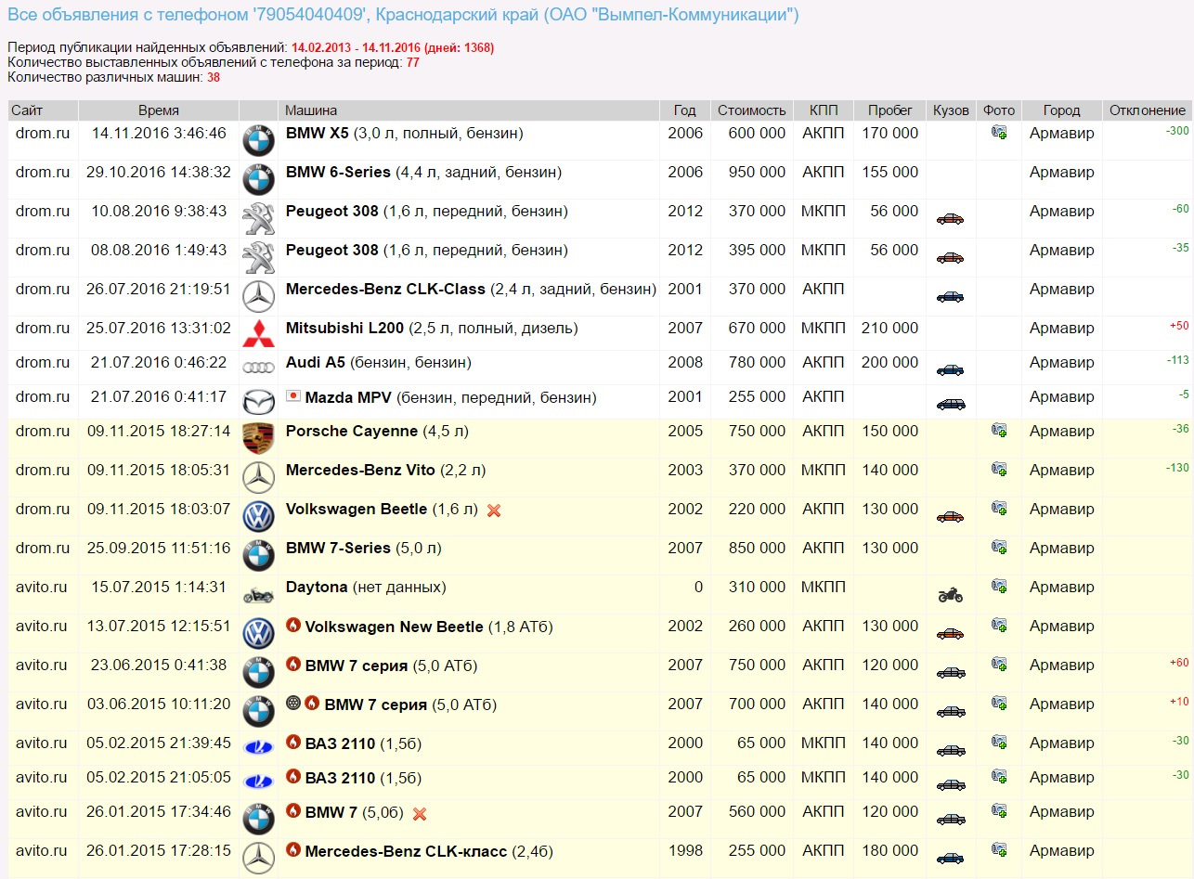Click the Отклонение column header
Screen dimensions: 1194x879
[x=1148, y=110]
